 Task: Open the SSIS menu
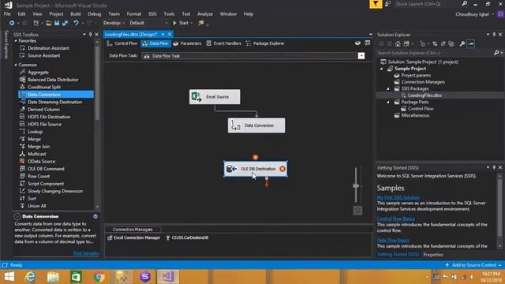[x=152, y=14]
